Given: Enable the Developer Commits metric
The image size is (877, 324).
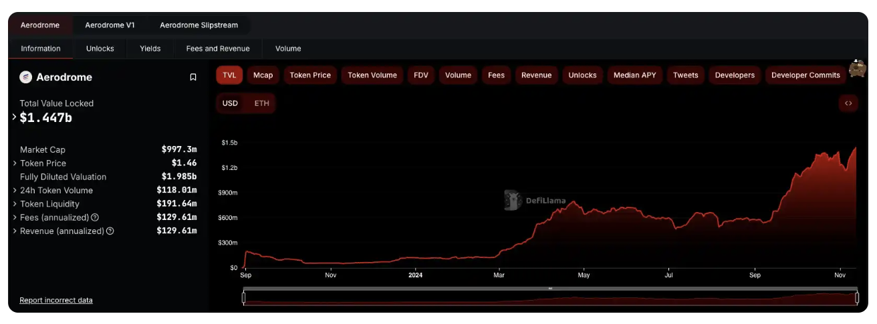Looking at the screenshot, I should click(805, 75).
